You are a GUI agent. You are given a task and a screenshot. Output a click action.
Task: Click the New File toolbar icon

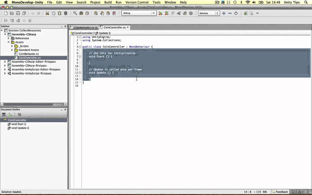pyautogui.click(x=6, y=13)
